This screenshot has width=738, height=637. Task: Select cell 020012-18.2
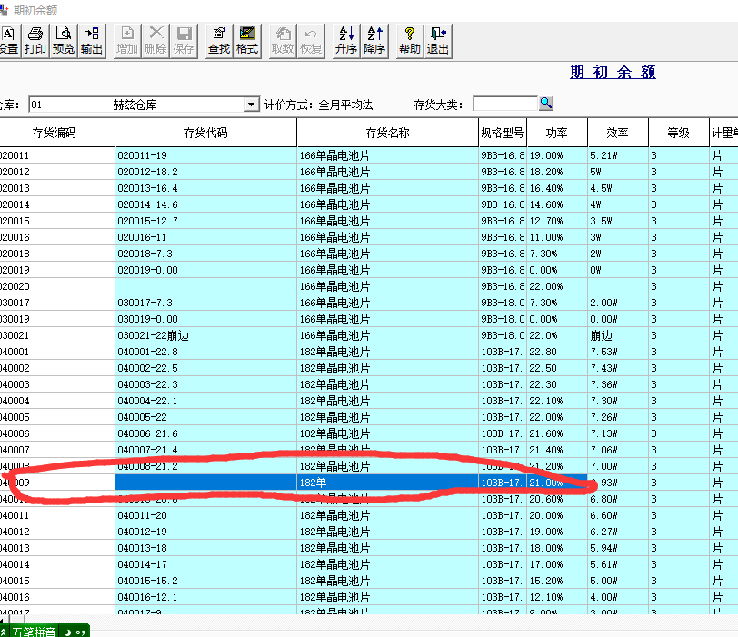click(205, 172)
